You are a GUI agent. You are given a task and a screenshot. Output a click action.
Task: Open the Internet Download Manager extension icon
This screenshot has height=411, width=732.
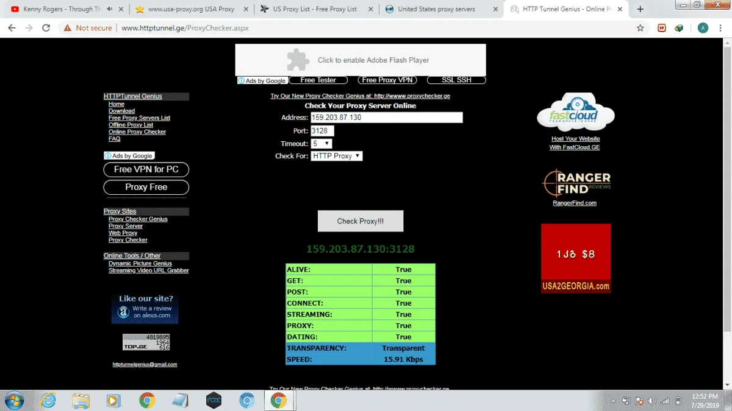(679, 28)
